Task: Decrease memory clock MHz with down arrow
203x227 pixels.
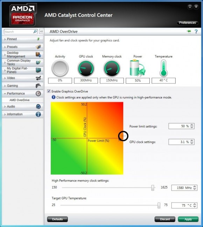Action: pyautogui.click(x=195, y=189)
